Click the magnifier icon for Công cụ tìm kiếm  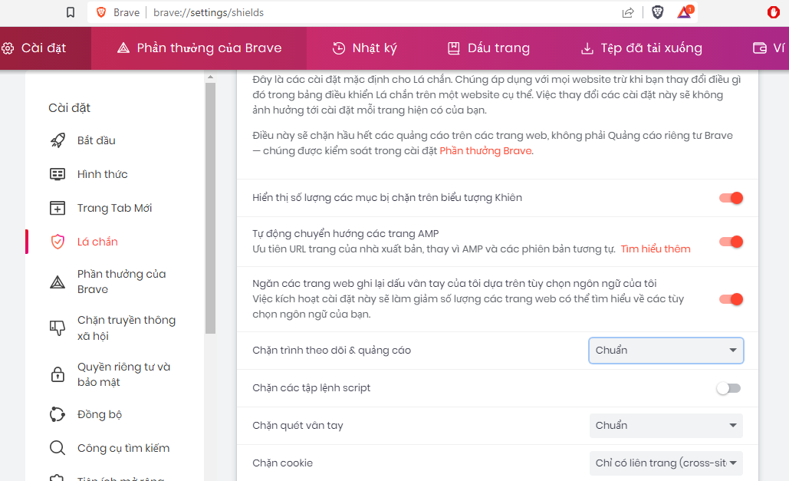(x=58, y=448)
